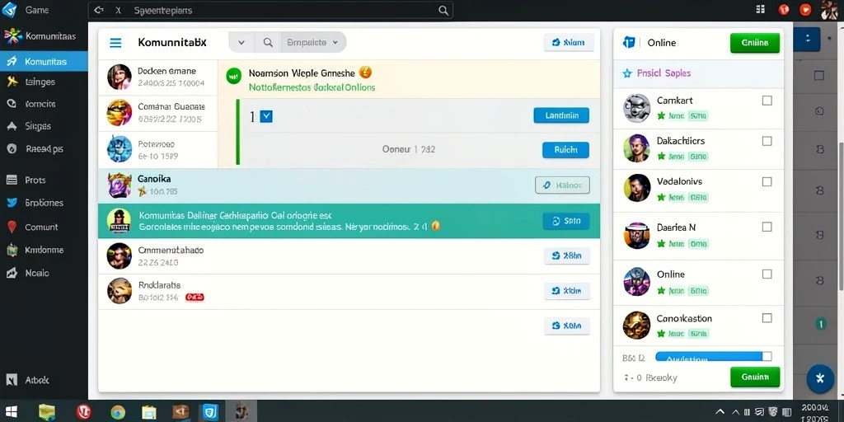Screen dimensions: 844x422
Task: Tick the checkbox beside the blue progress bar
Action: pyautogui.click(x=767, y=356)
